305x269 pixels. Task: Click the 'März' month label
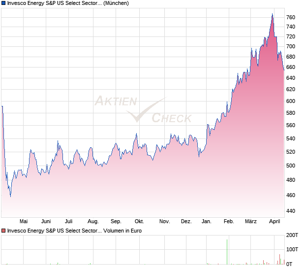point(251,222)
